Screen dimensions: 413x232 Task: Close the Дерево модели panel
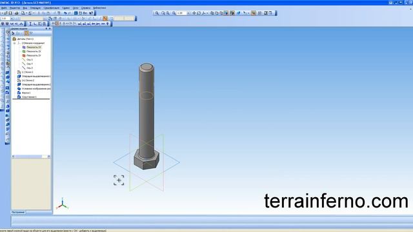point(50,28)
